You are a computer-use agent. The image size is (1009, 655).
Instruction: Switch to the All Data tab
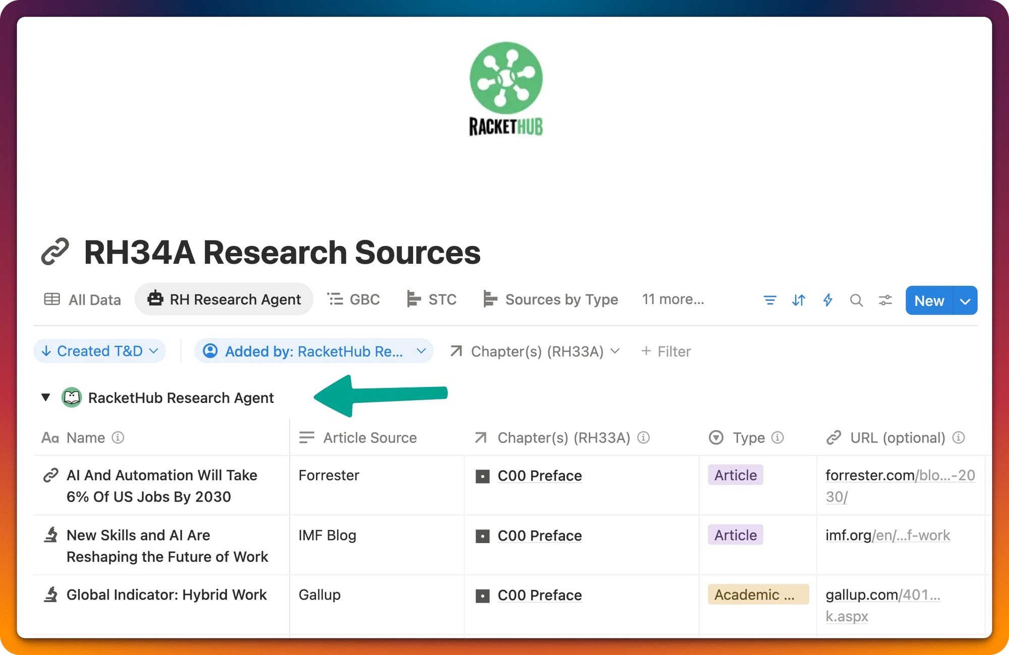(x=83, y=300)
